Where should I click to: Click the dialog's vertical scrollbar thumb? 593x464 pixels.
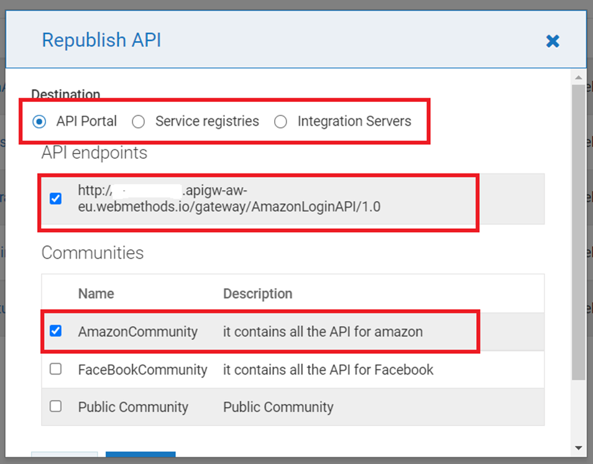578,232
